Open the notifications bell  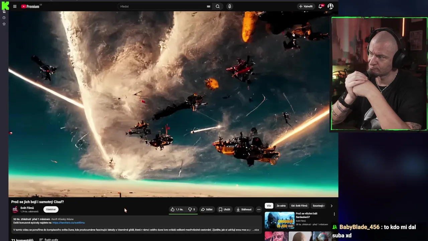[321, 6]
